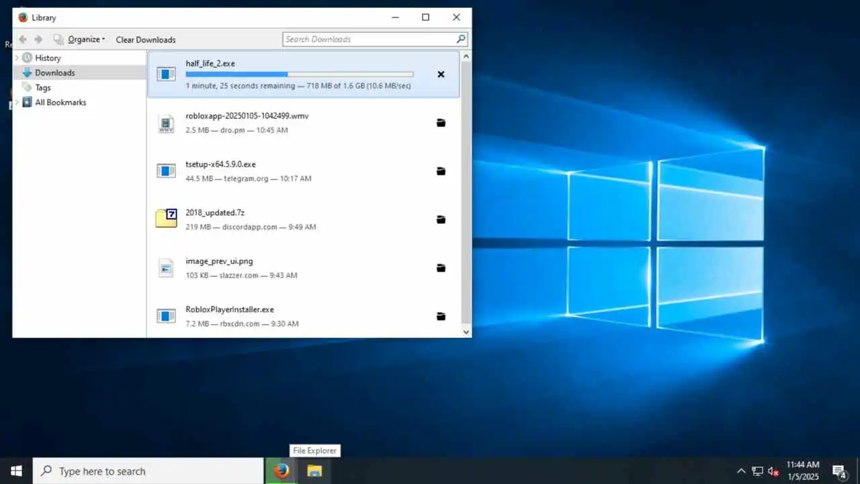This screenshot has height=484, width=860.
Task: Minimize the Library window
Action: tap(394, 17)
